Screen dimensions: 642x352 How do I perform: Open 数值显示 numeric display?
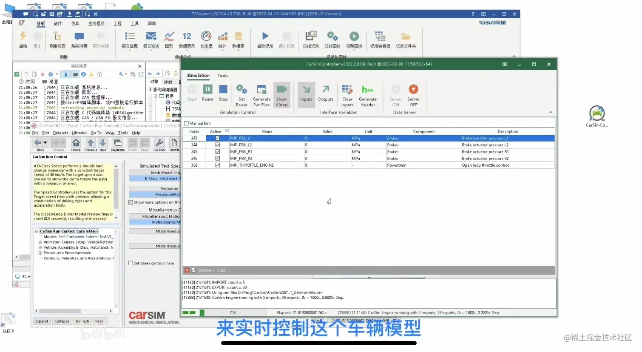pyautogui.click(x=187, y=40)
